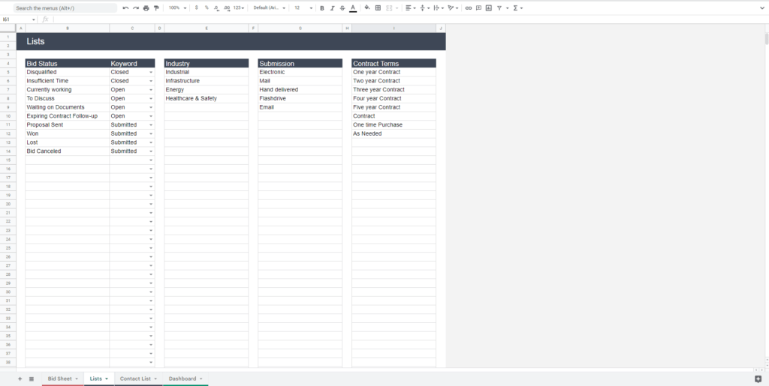
Task: Open the text rotation options
Action: point(453,8)
